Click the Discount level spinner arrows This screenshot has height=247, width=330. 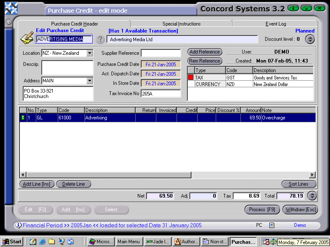pyautogui.click(x=309, y=39)
